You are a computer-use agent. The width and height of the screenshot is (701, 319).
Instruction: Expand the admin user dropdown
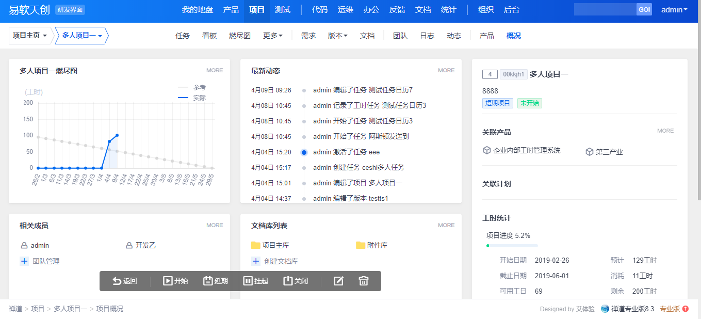pyautogui.click(x=674, y=10)
